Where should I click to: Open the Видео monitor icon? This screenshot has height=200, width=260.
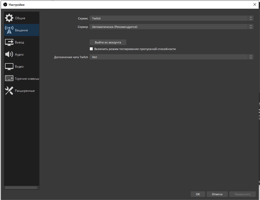click(x=9, y=66)
